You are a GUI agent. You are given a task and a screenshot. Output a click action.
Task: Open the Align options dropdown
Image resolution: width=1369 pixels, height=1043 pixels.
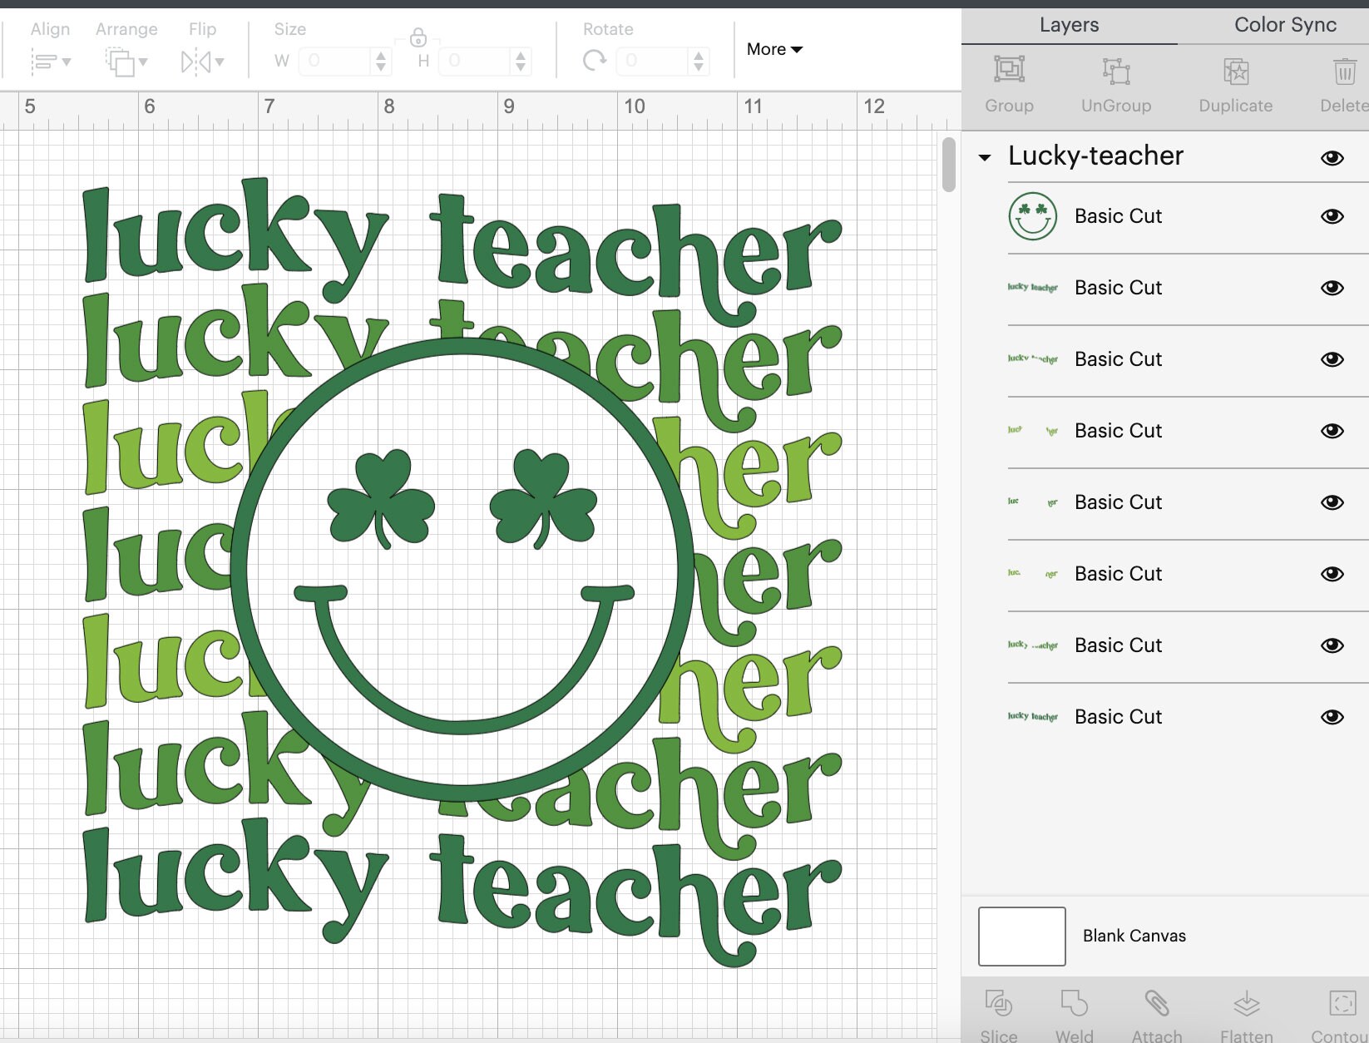click(x=52, y=62)
